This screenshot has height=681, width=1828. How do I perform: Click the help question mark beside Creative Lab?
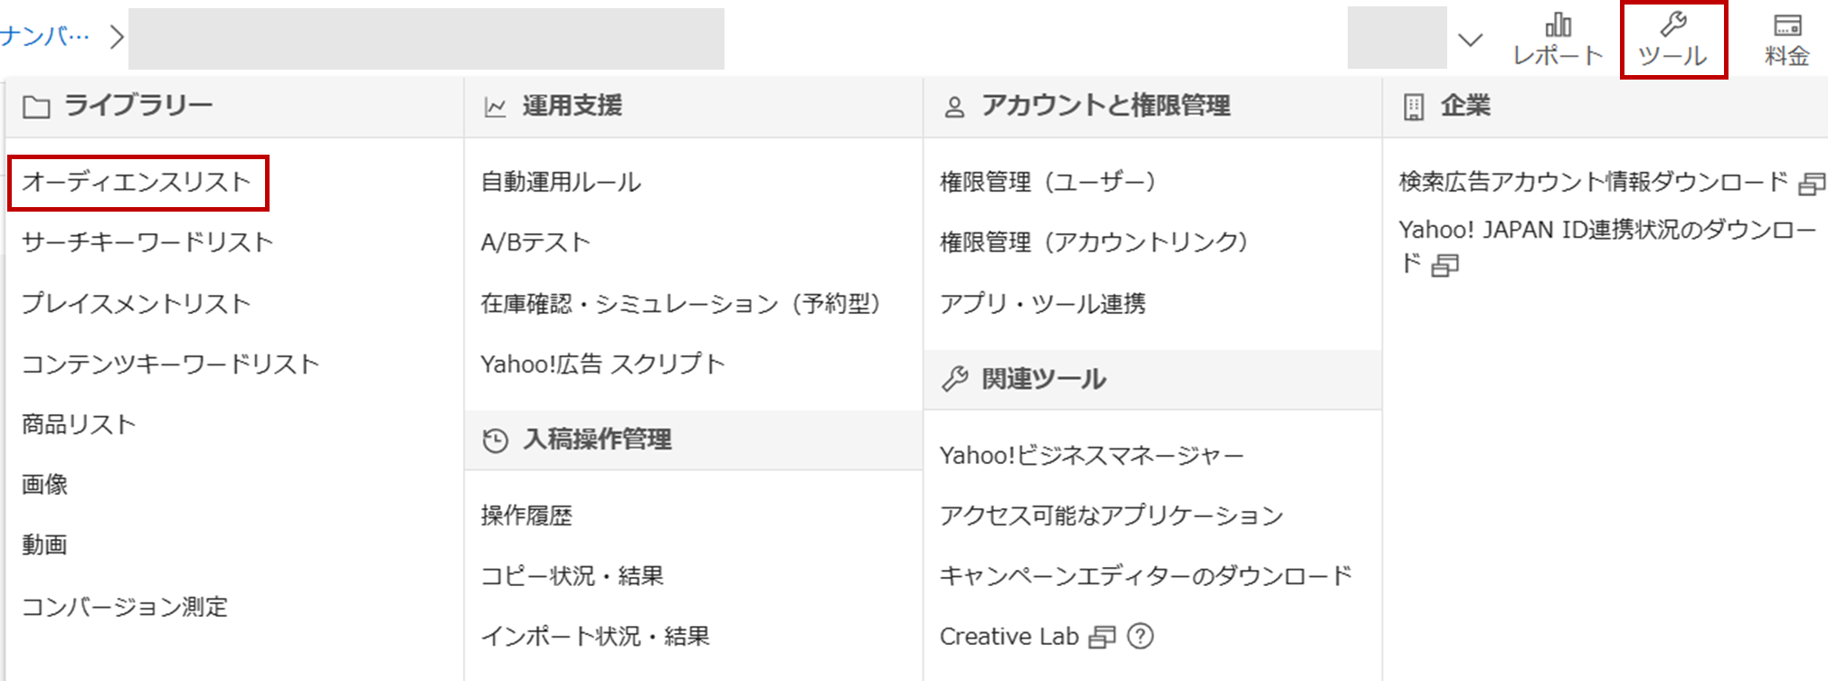1141,637
